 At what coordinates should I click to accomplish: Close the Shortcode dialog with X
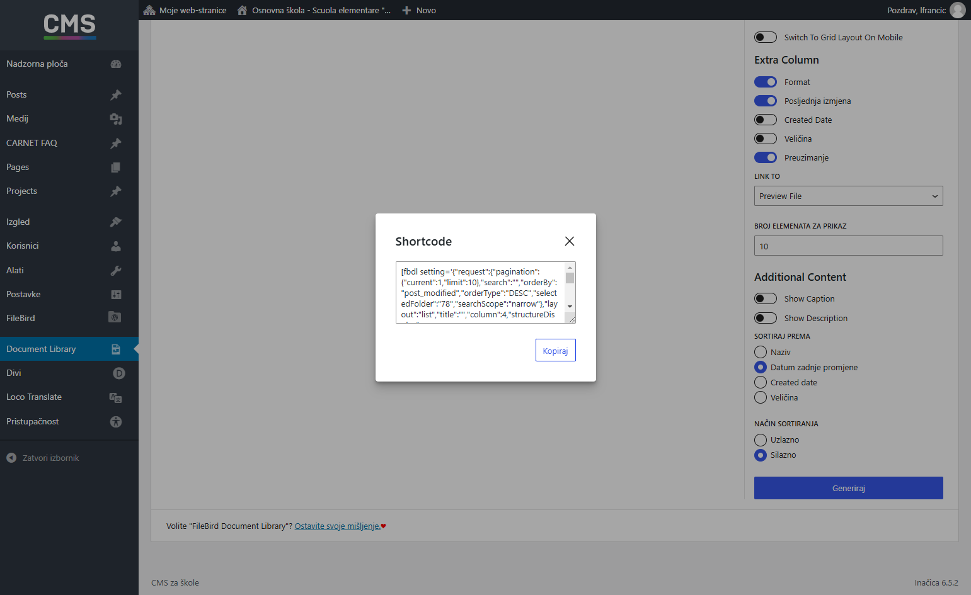click(570, 241)
